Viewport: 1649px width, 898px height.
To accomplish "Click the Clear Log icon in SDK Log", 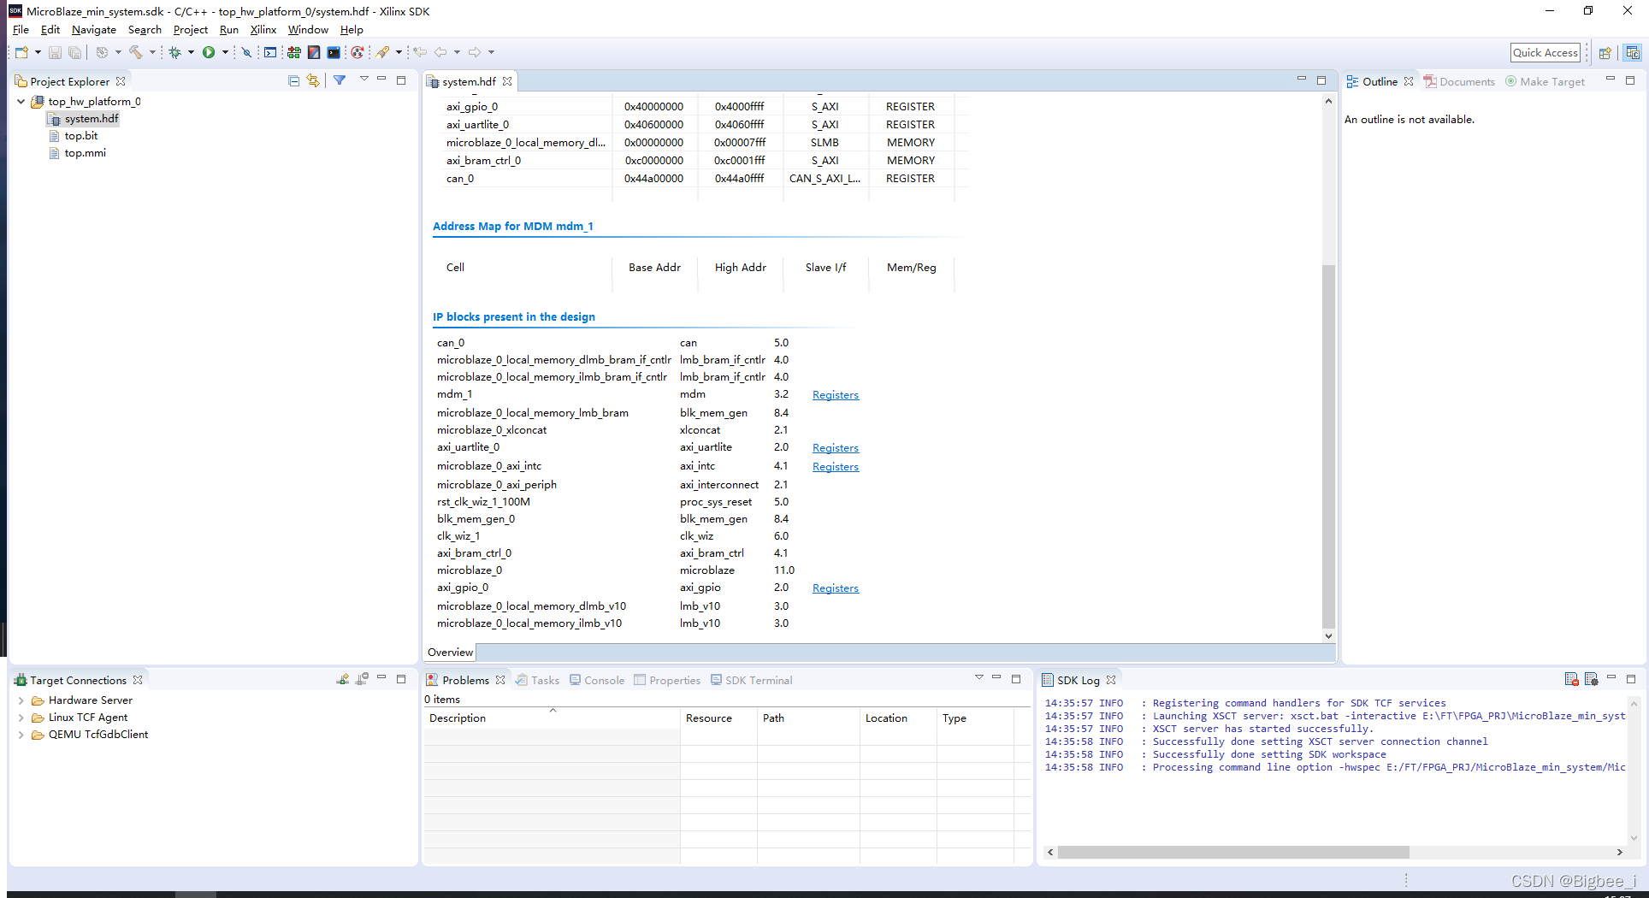I will [1571, 679].
